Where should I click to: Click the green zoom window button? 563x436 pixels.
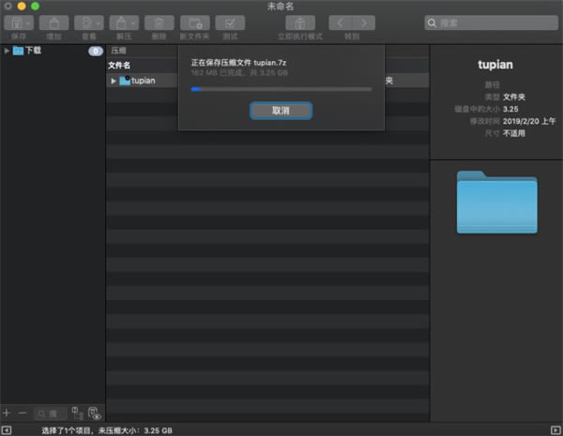pyautogui.click(x=36, y=7)
